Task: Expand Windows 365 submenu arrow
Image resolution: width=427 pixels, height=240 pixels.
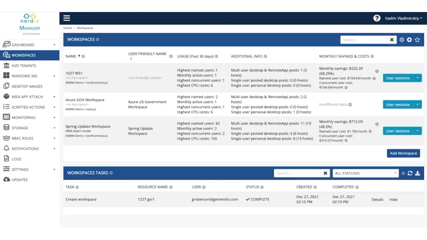Action: coord(54,76)
